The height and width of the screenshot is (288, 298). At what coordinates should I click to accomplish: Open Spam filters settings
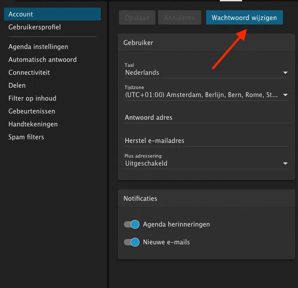[x=26, y=137]
